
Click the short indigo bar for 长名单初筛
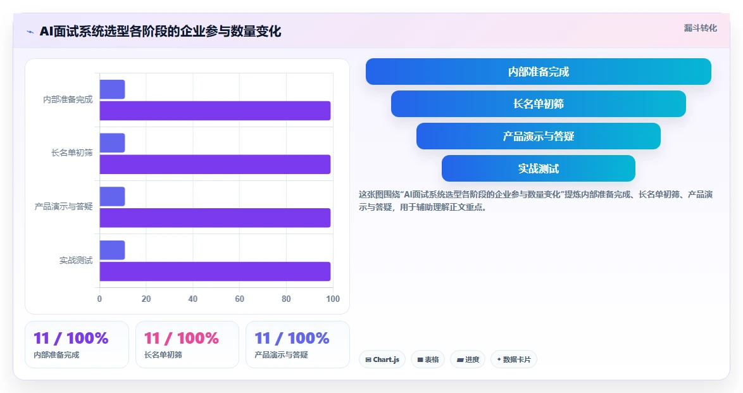112,143
